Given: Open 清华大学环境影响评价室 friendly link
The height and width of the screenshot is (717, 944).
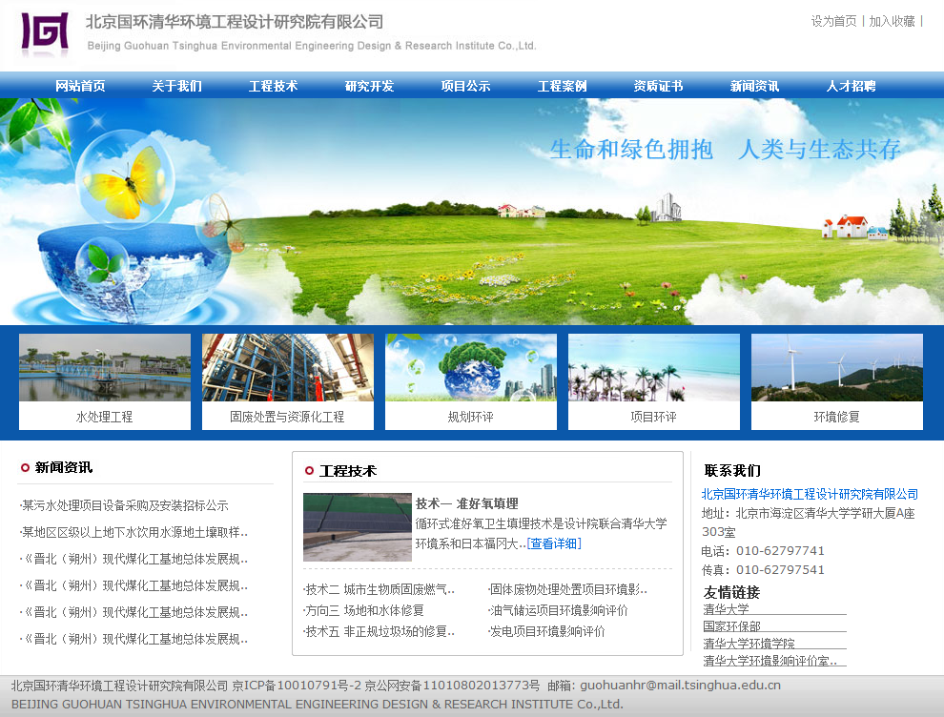Looking at the screenshot, I should (x=770, y=661).
